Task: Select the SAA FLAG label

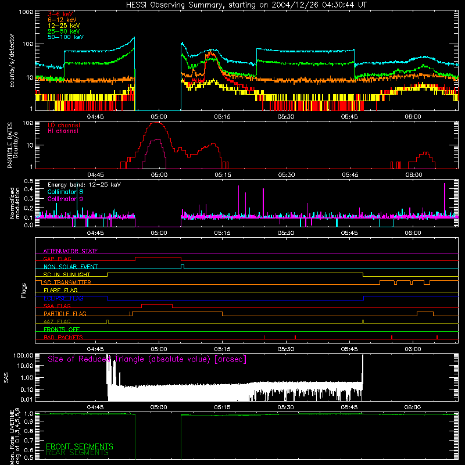Action: coord(57,306)
